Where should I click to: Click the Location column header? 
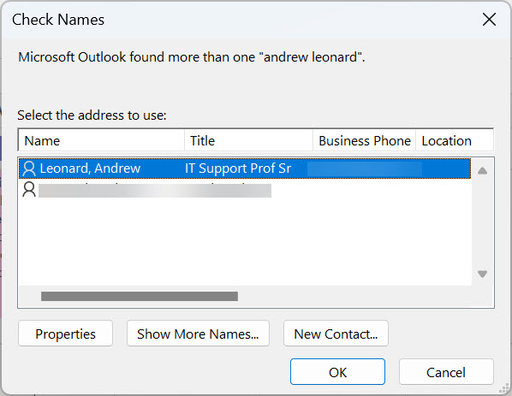[x=455, y=141]
